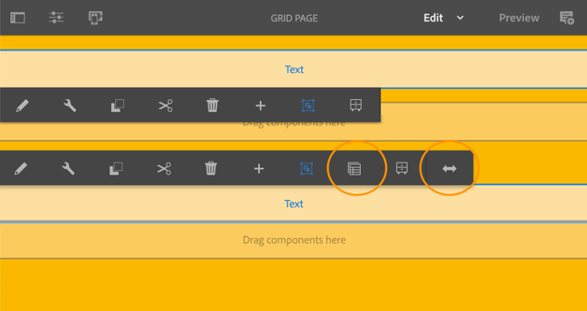
Task: Click scissors Cut icon in upper toolbar
Action: point(165,106)
